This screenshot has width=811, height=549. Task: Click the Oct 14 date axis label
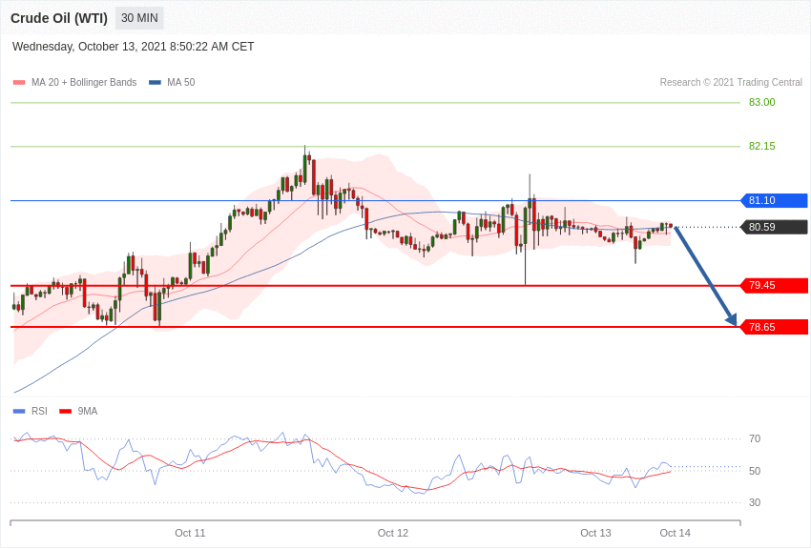tap(675, 533)
